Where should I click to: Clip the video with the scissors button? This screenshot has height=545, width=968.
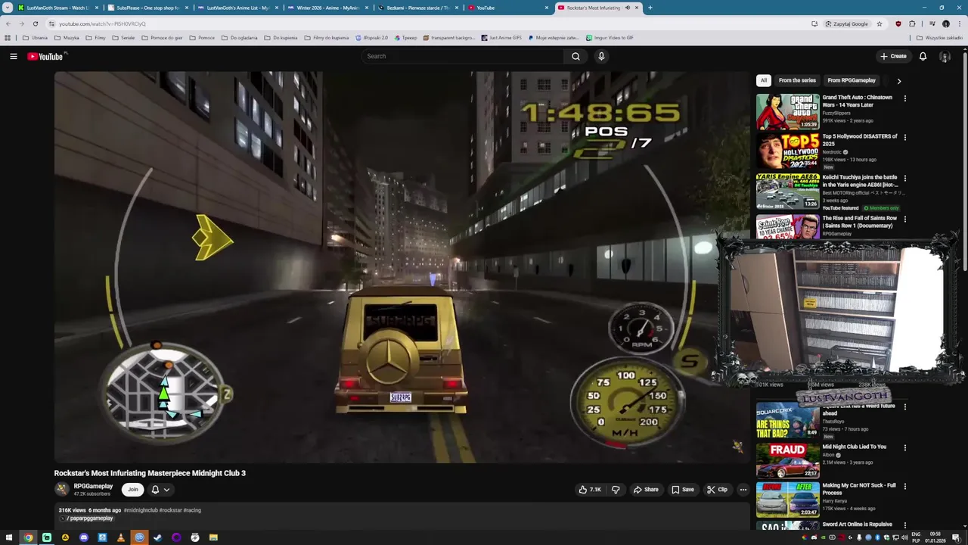pos(717,490)
